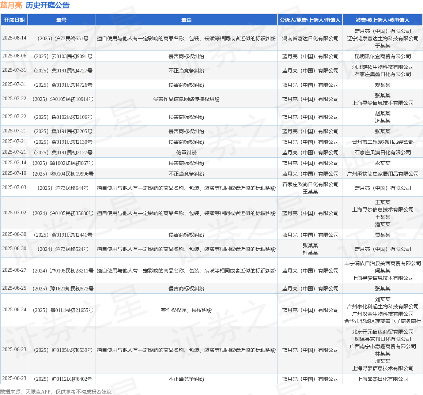
Task: Select case number (2025)沪0112民初6402号
Action: [63, 379]
